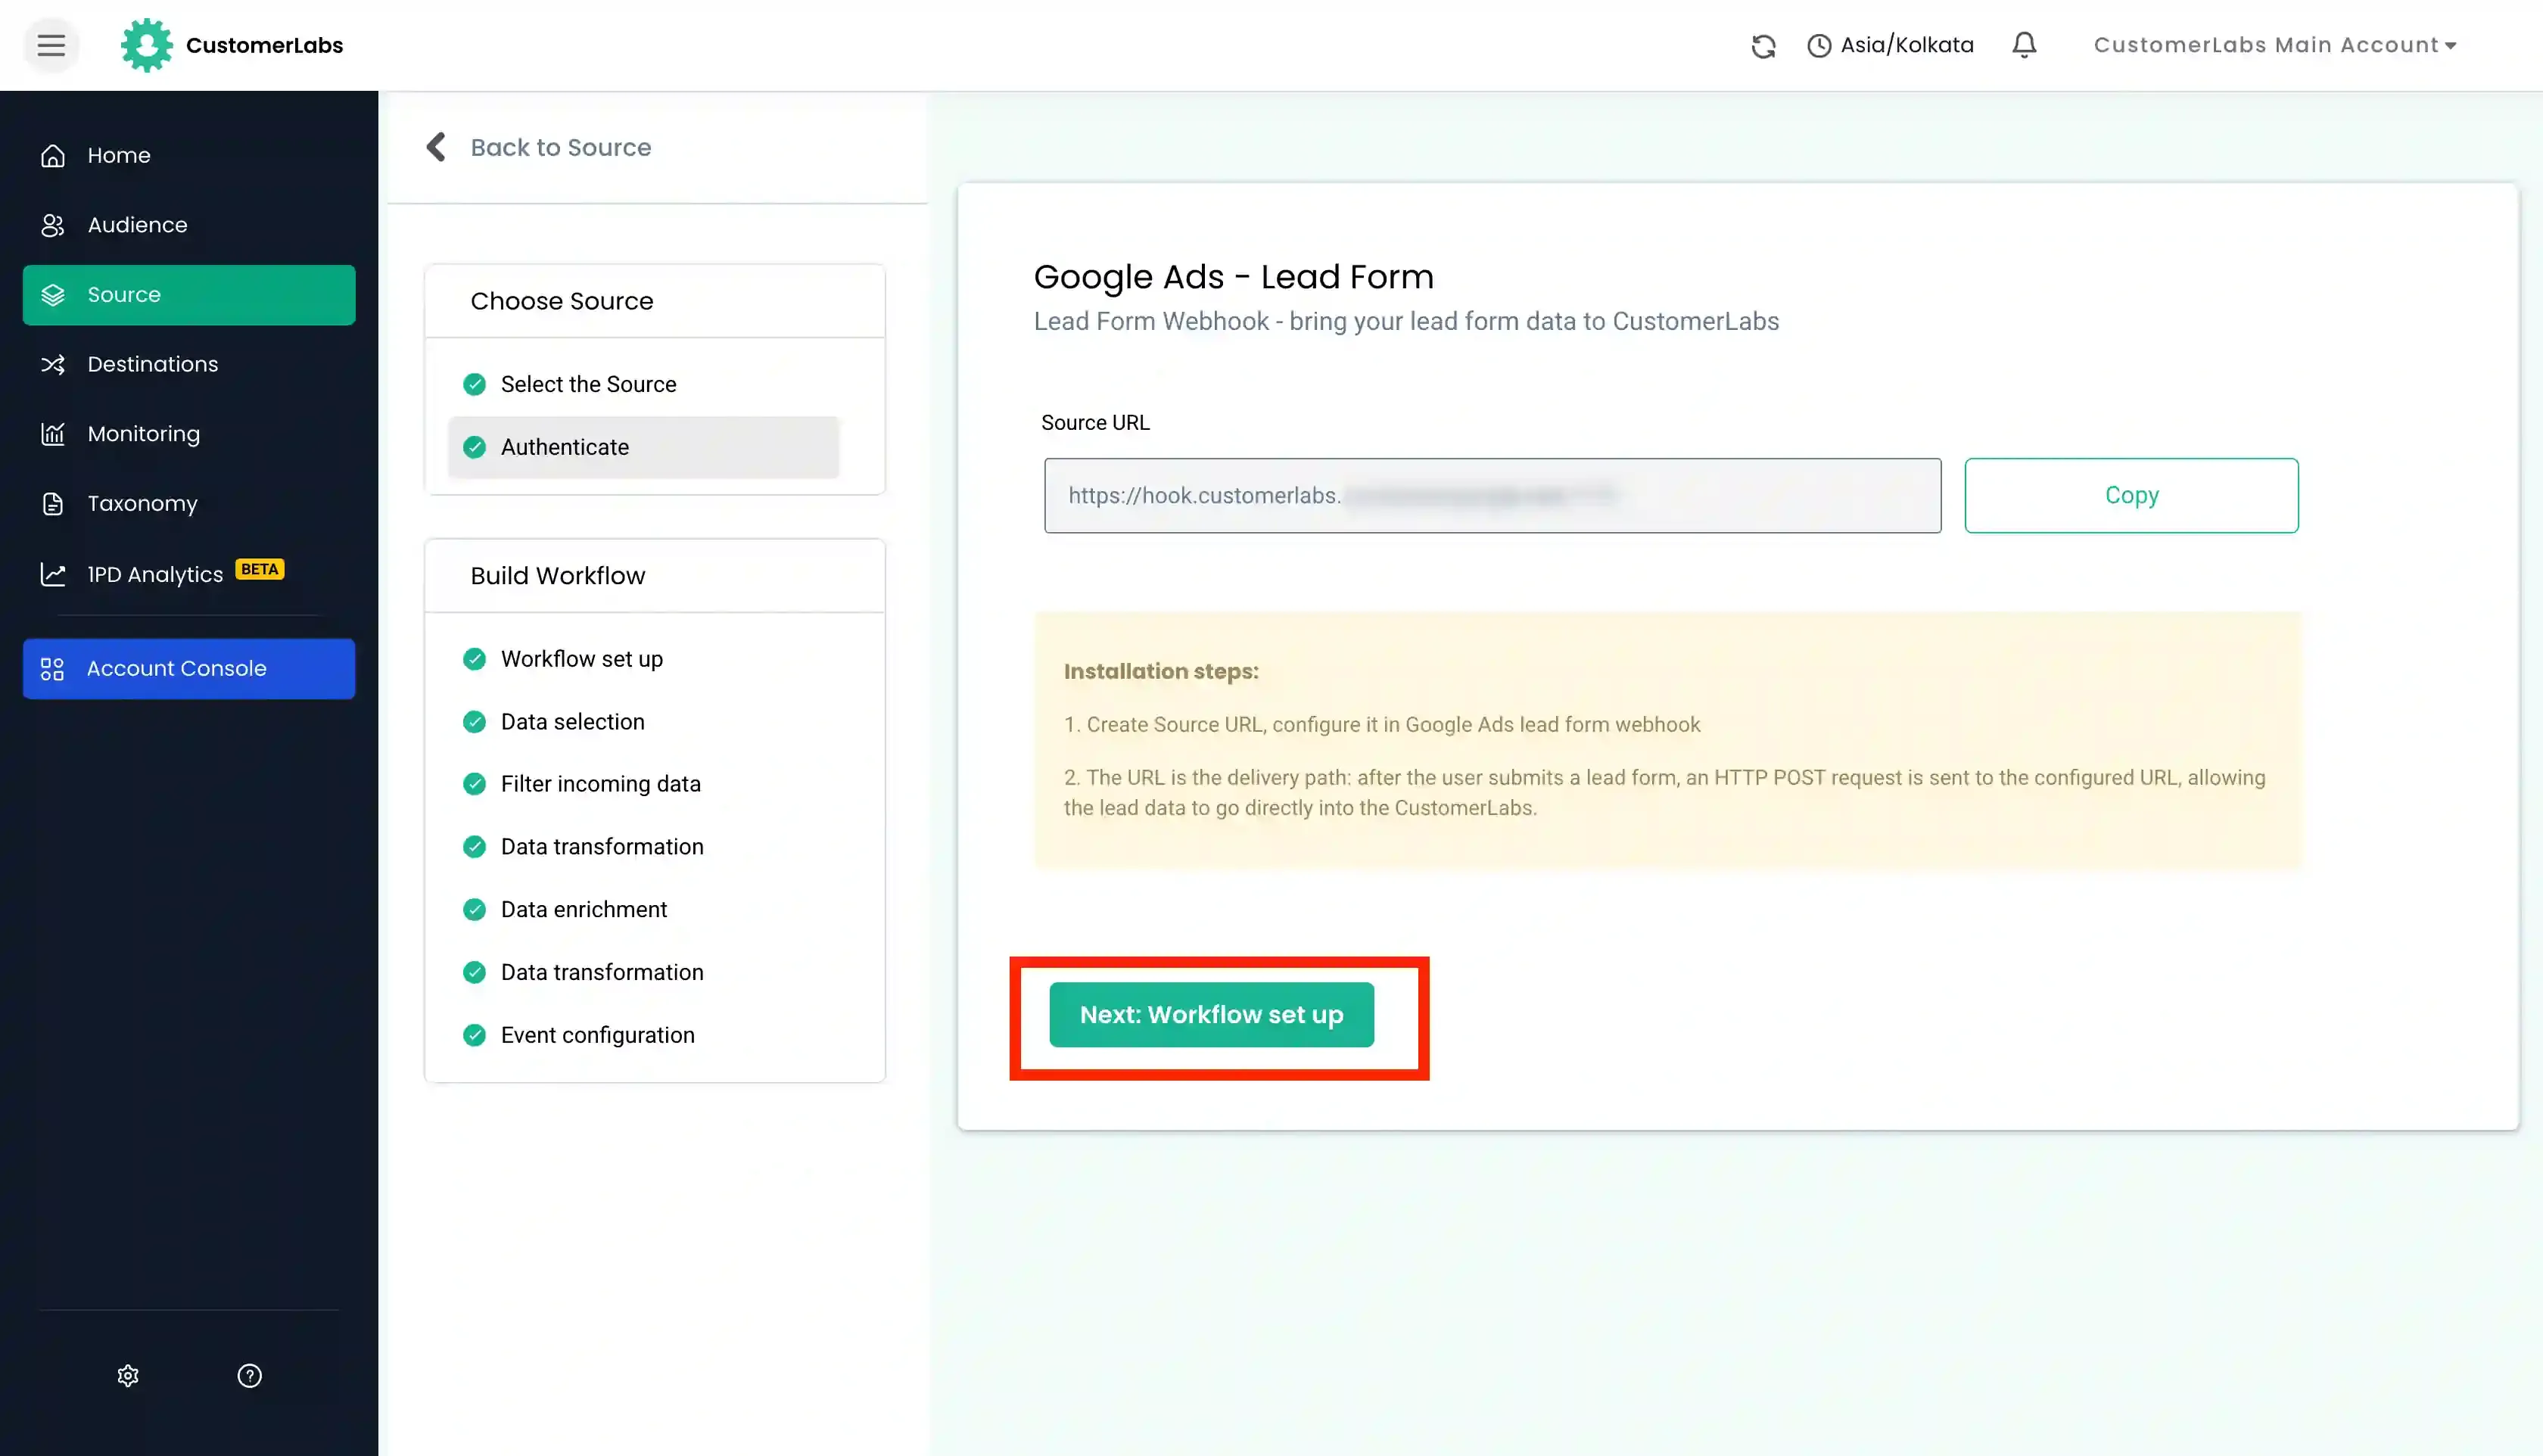Screen dimensions: 2543x1456
Task: Open Workflow set up step
Action: point(644,659)
